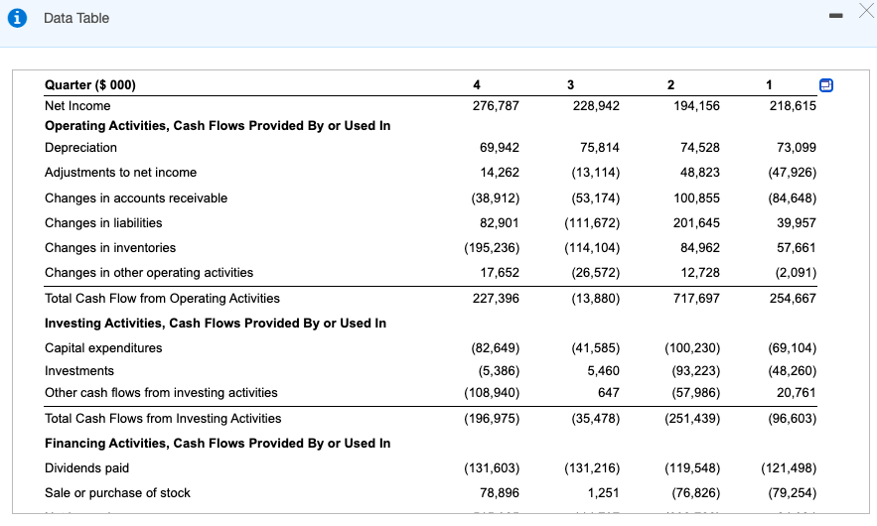Select the Quarter ($ 000) header cell
The height and width of the screenshot is (526, 877).
[x=90, y=85]
